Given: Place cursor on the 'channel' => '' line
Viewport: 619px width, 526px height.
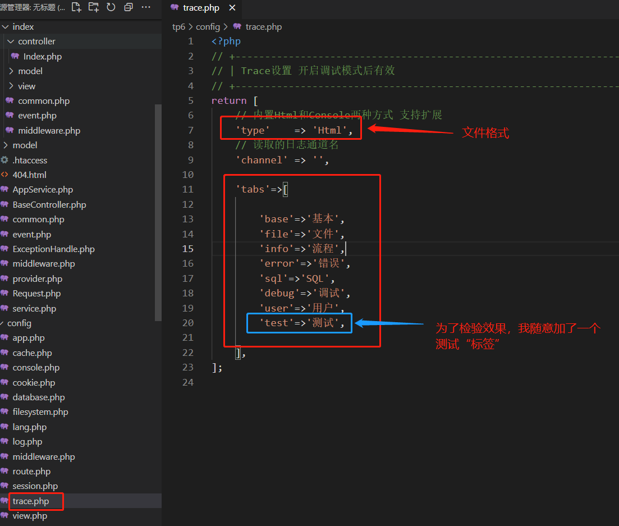Looking at the screenshot, I should 282,160.
